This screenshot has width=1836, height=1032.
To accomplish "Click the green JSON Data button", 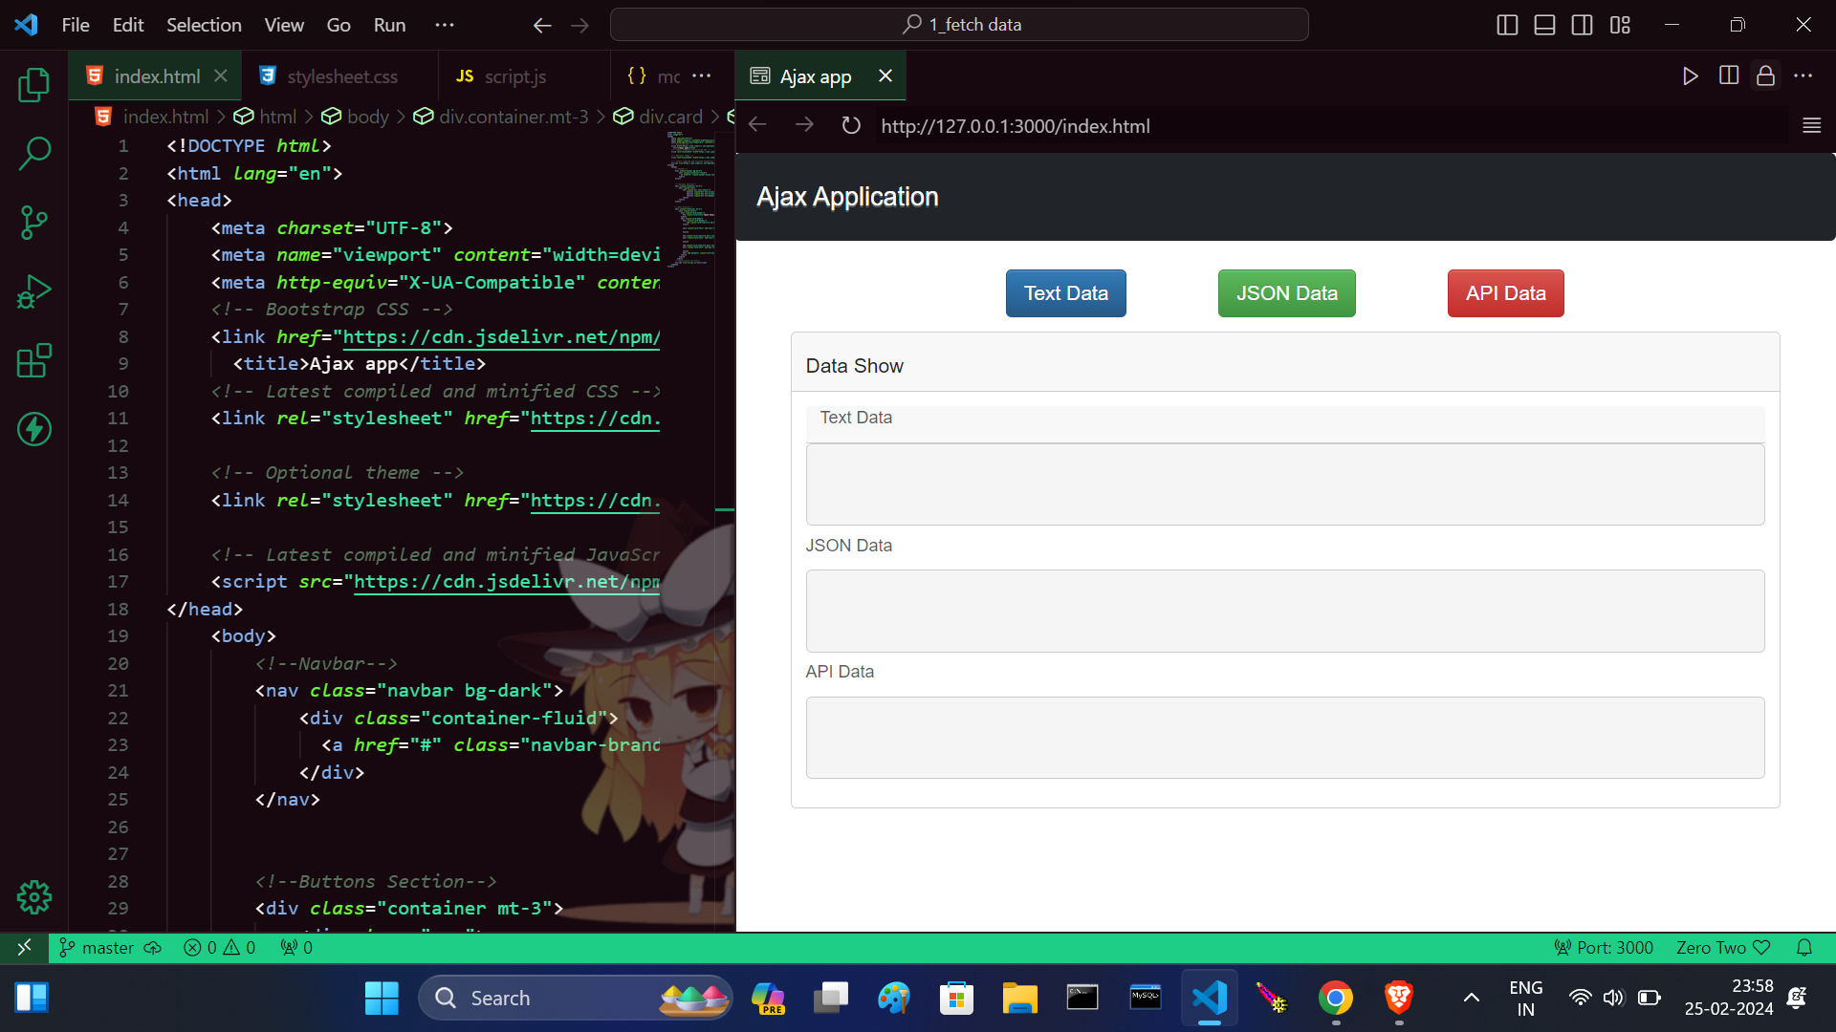I will pos(1286,293).
